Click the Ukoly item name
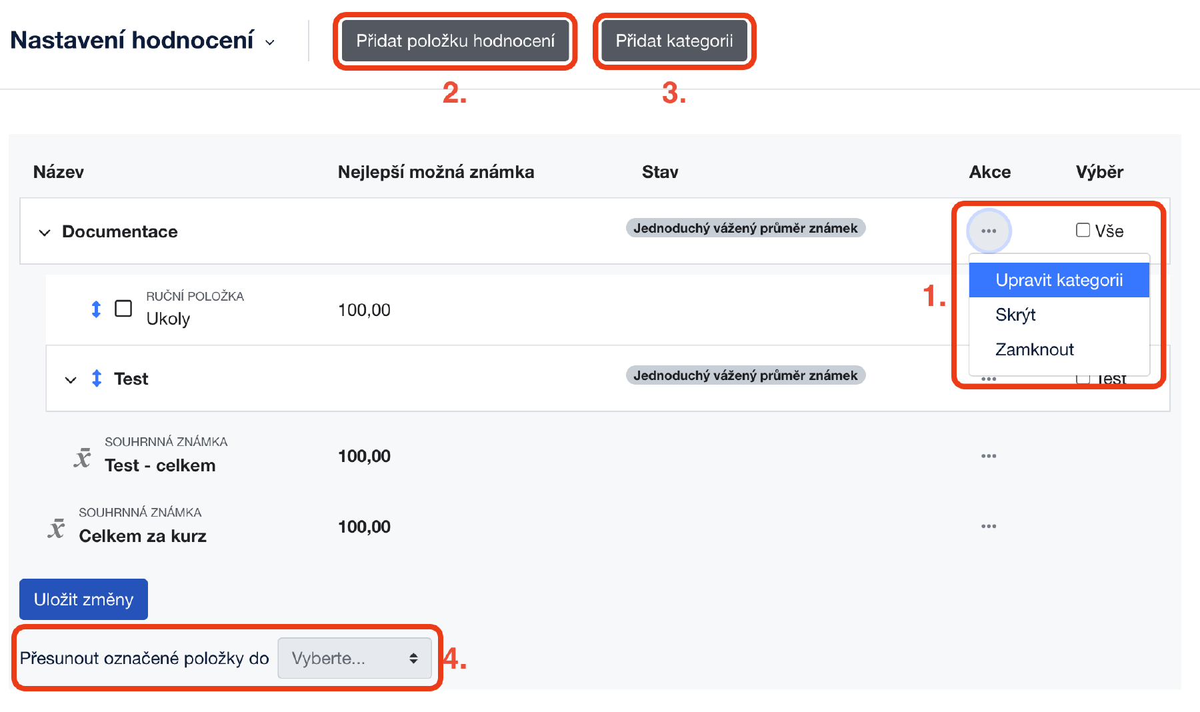1200x712 pixels. pos(168,319)
